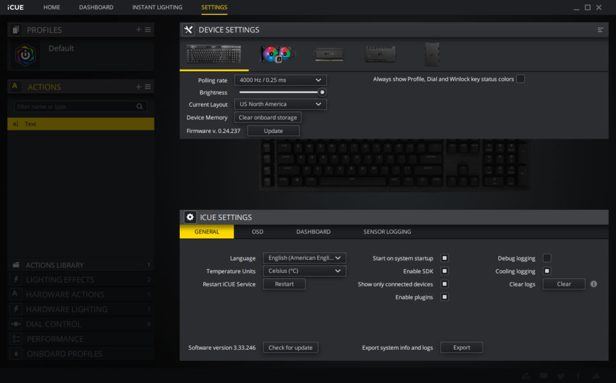This screenshot has height=383, width=616.
Task: Open the Actions list menu icon
Action: (x=148, y=86)
